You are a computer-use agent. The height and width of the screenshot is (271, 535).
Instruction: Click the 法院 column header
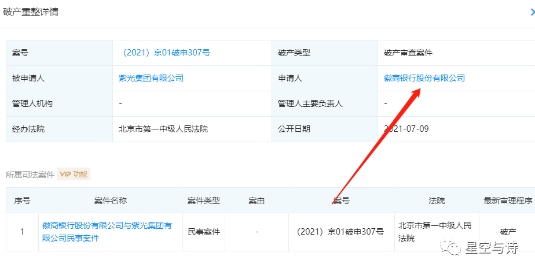[437, 201]
